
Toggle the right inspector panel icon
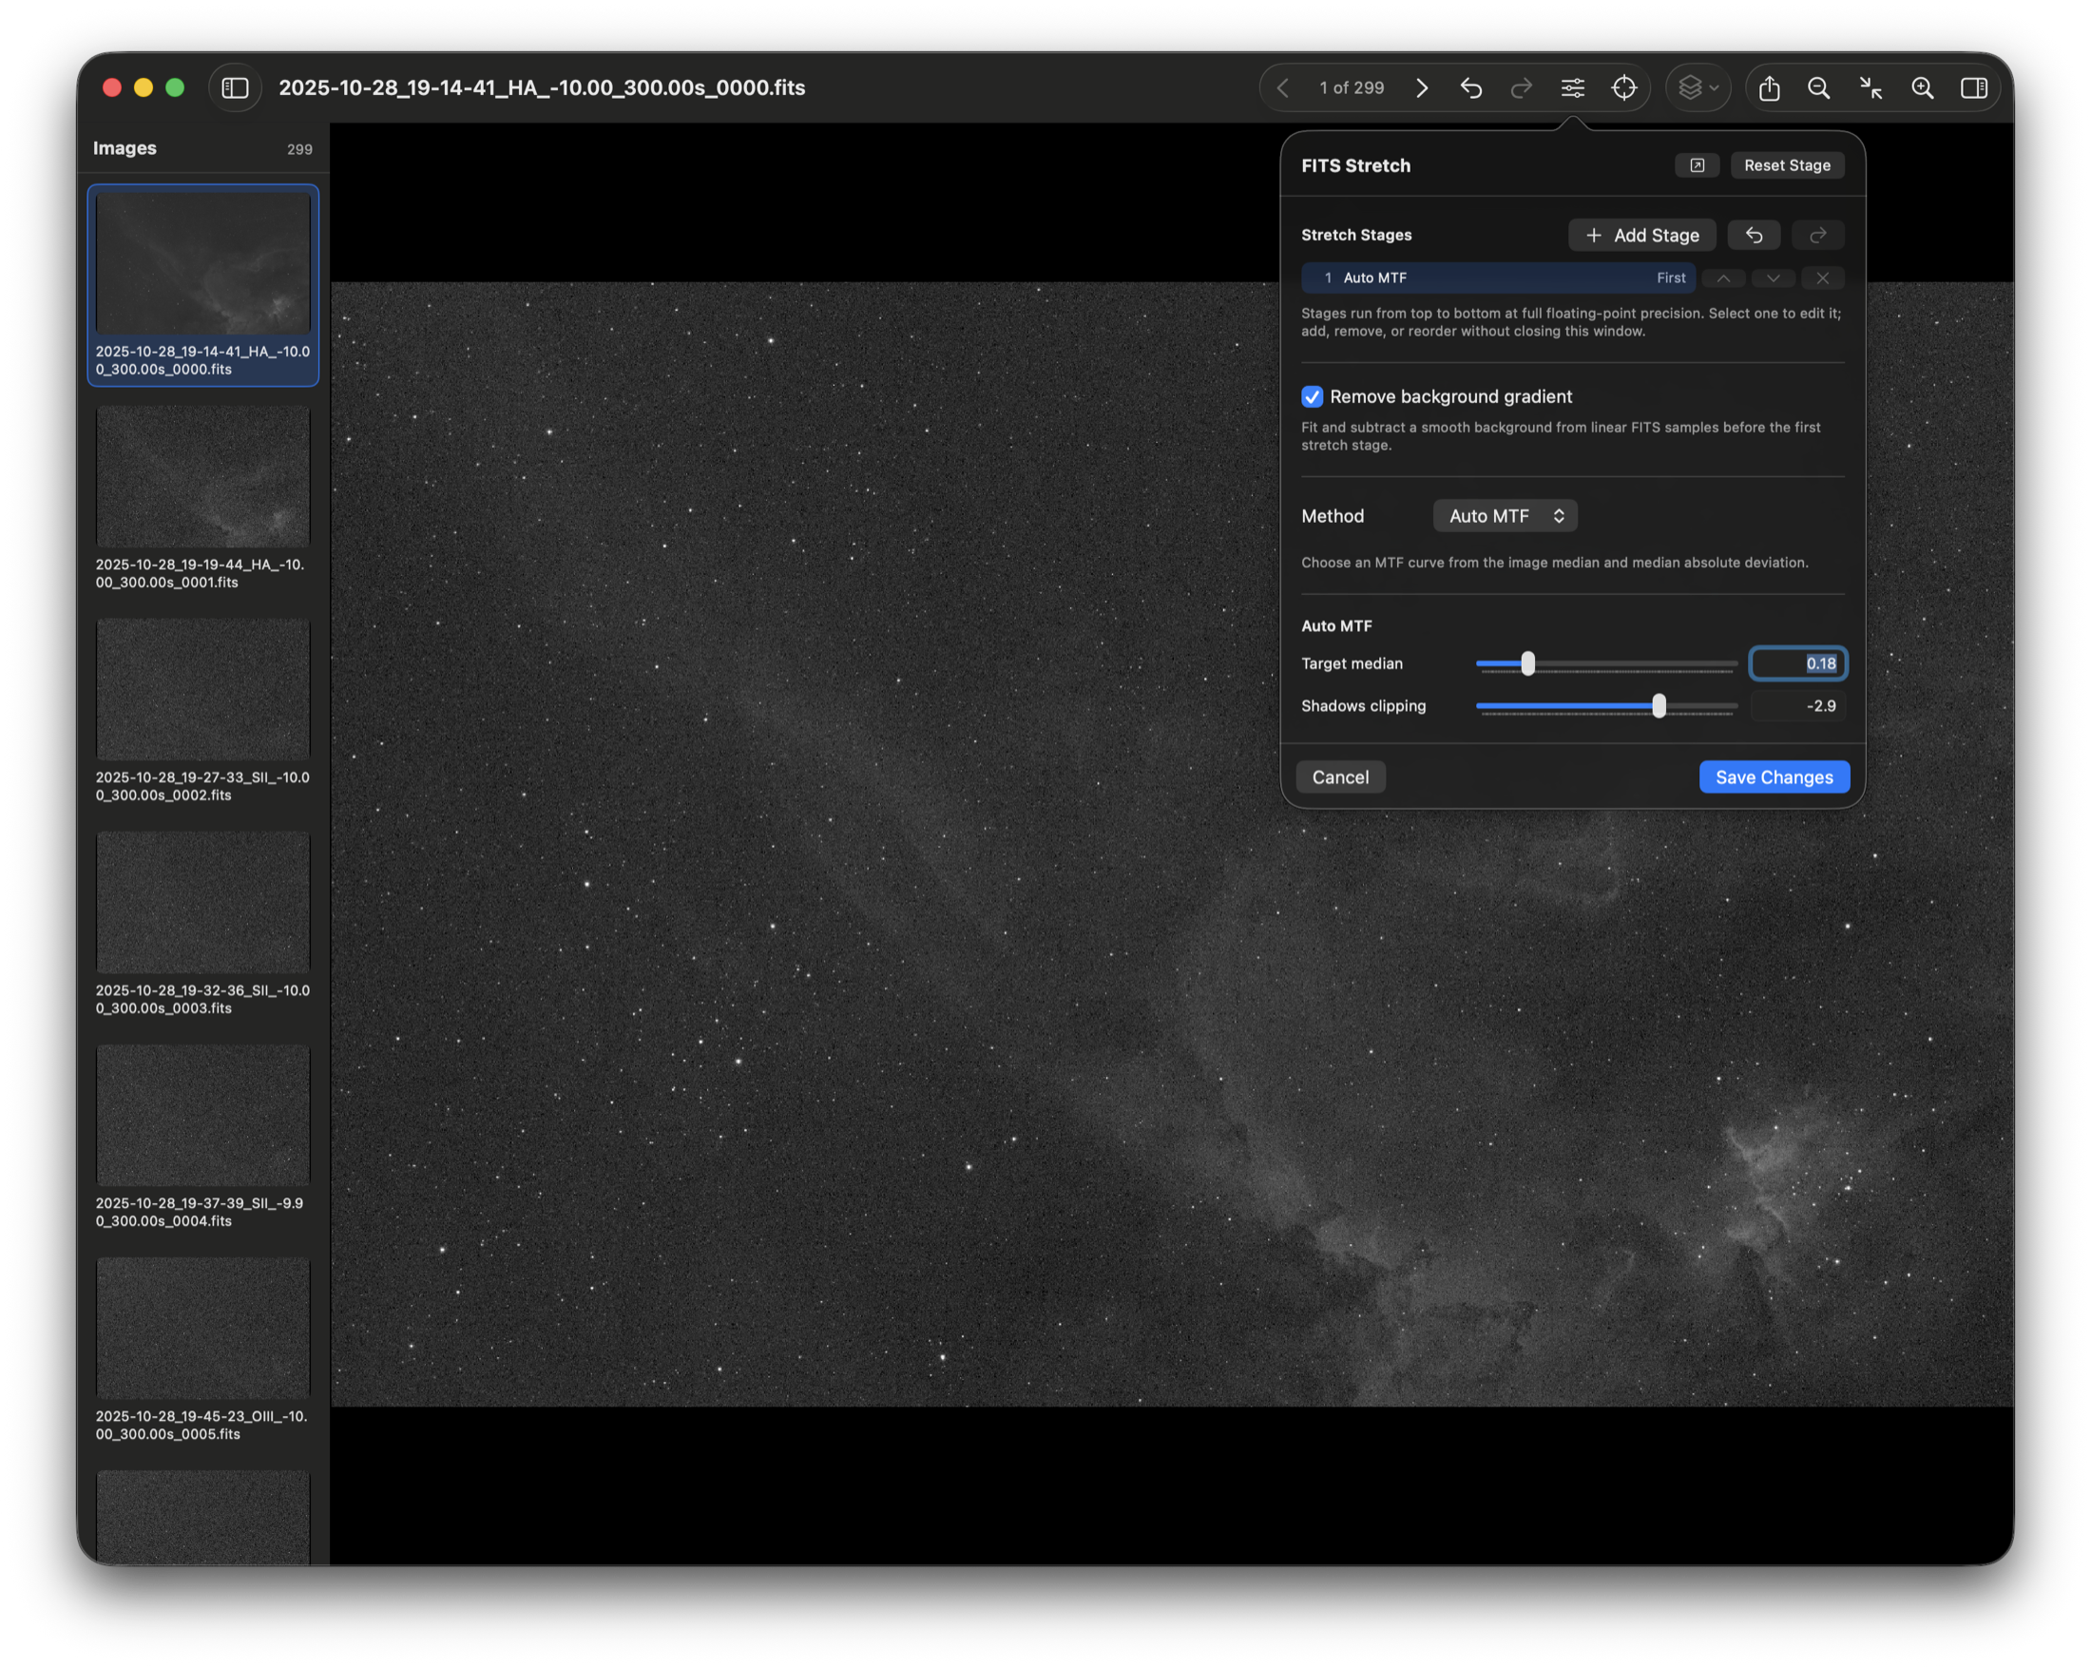coord(1974,88)
